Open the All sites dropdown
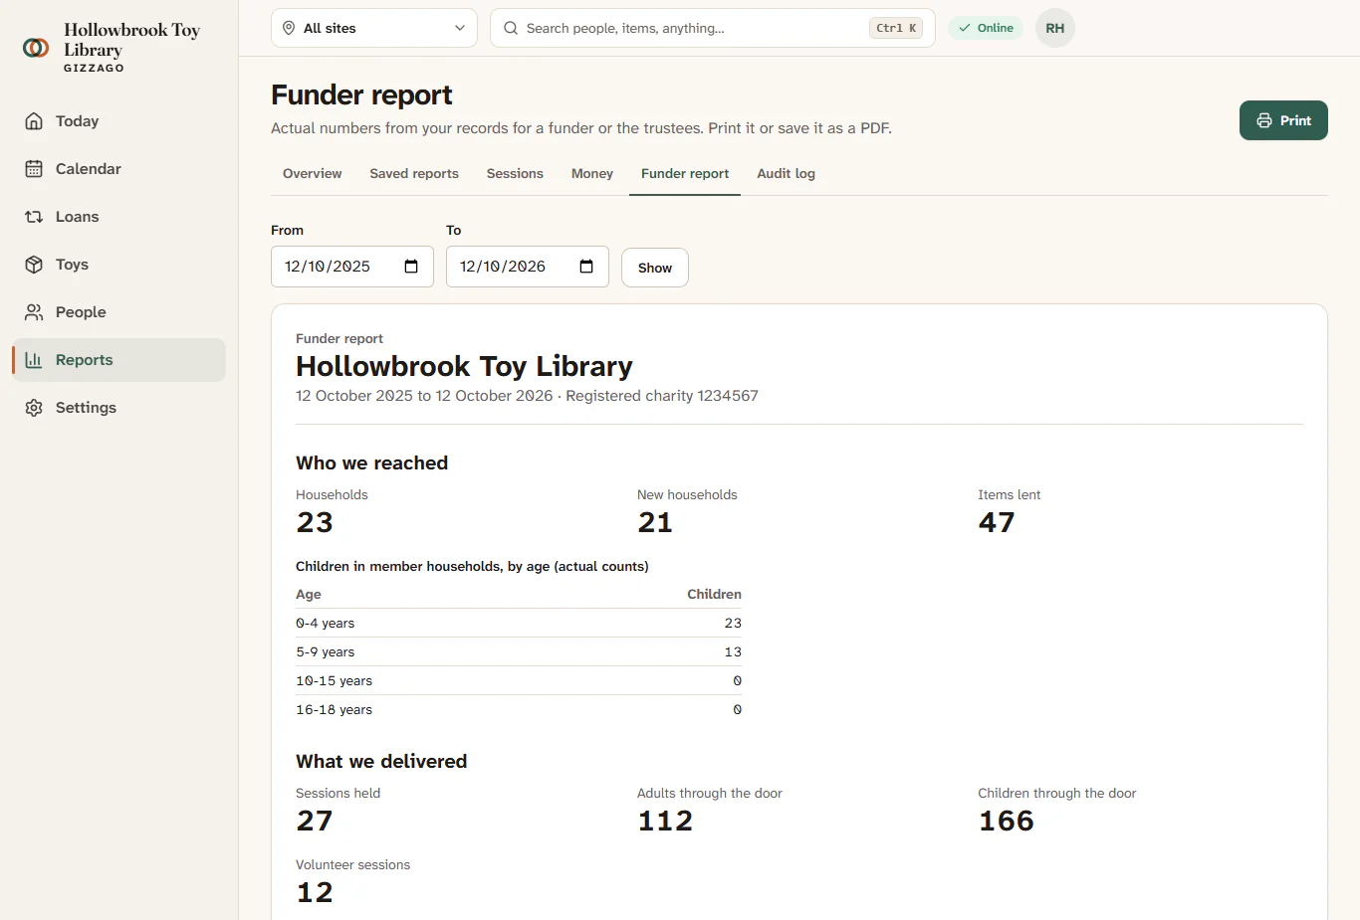Viewport: 1360px width, 920px height. point(374,28)
